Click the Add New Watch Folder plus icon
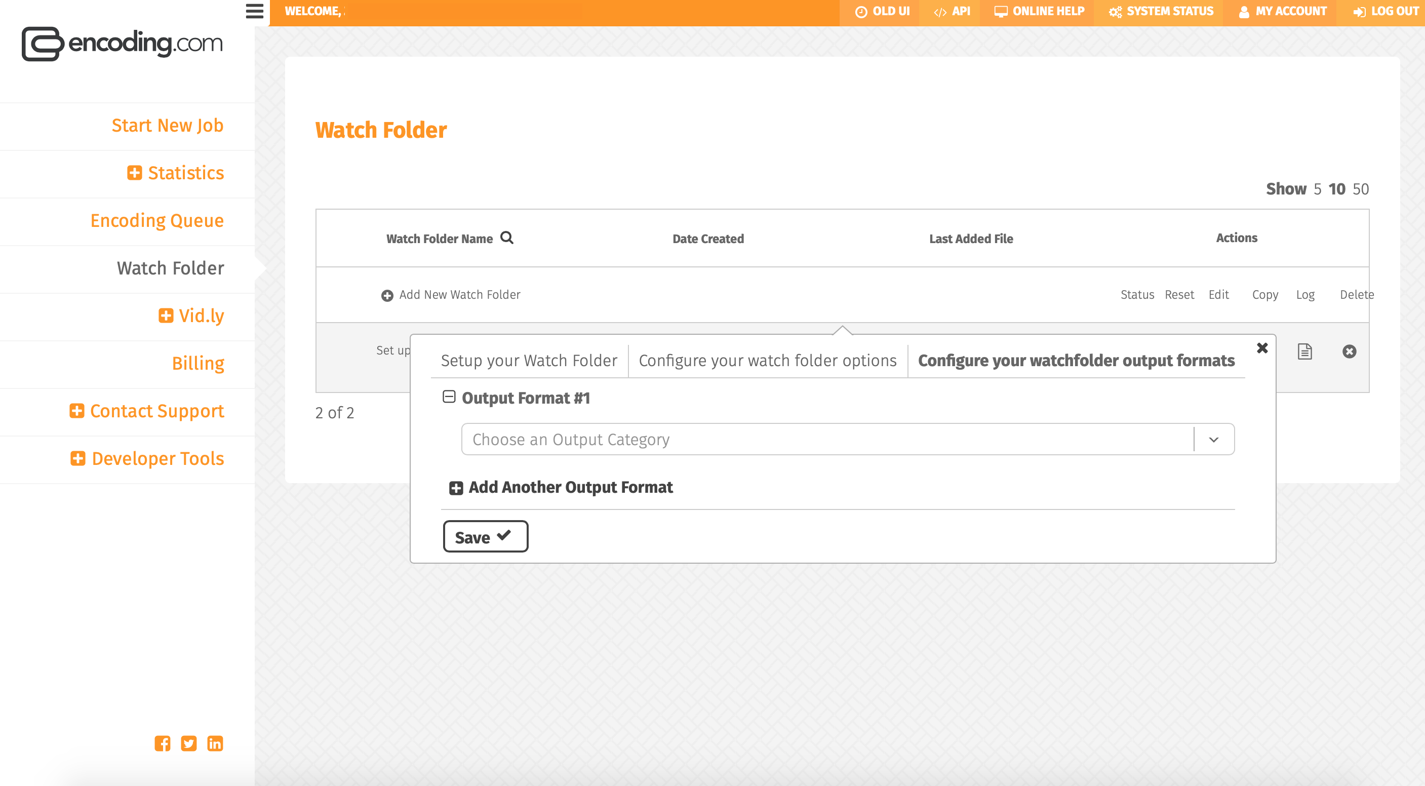Screen dimensions: 1425x786 387,295
